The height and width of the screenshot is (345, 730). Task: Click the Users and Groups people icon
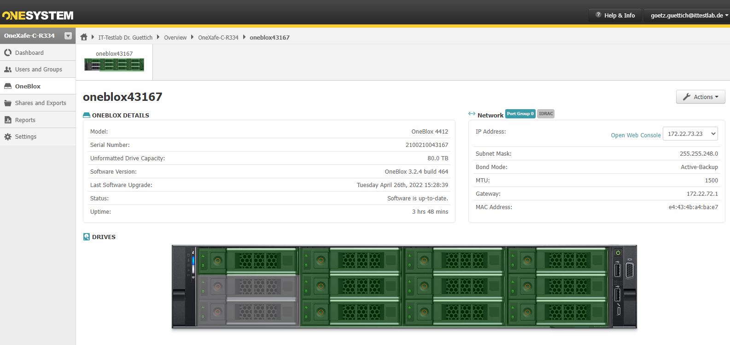pyautogui.click(x=8, y=70)
